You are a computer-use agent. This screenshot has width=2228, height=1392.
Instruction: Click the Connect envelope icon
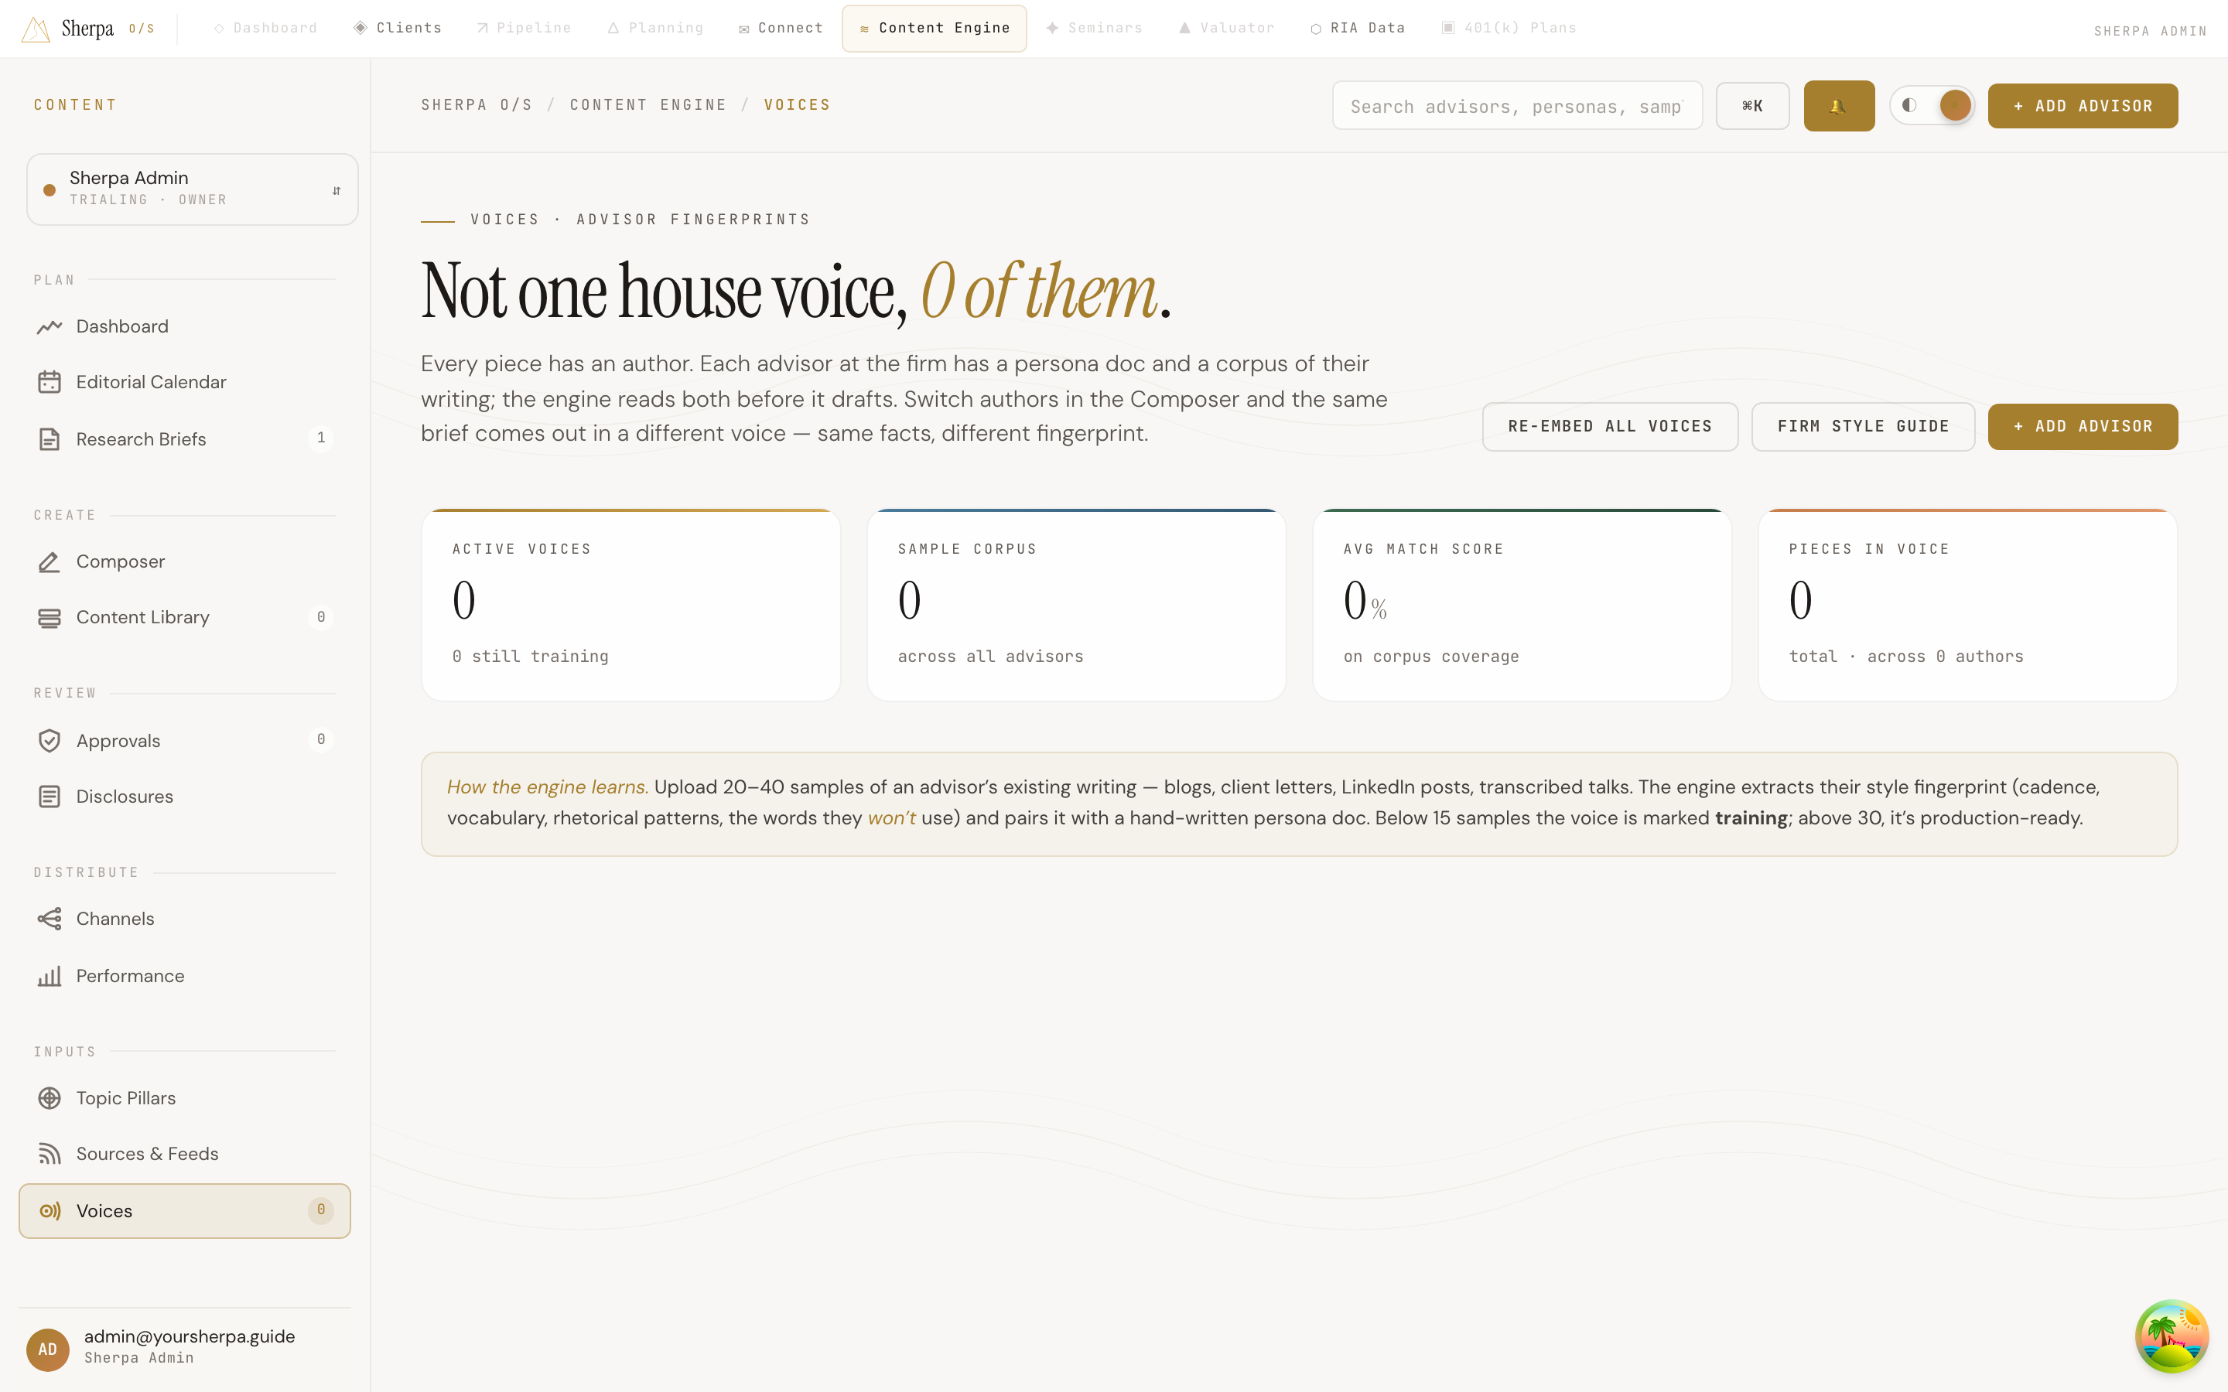pyautogui.click(x=744, y=29)
